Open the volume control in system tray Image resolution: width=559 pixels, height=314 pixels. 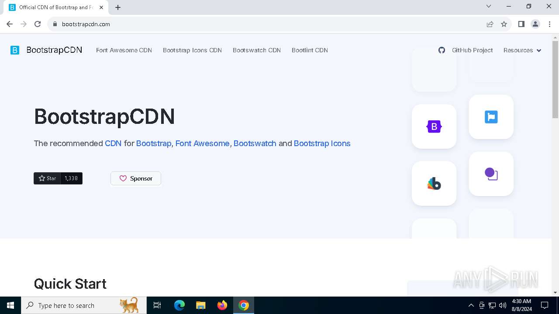coord(503,305)
